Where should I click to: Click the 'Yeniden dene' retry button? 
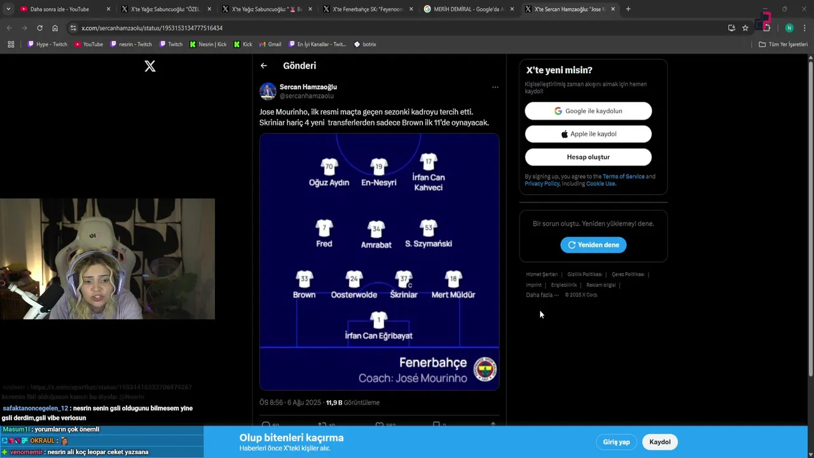593,245
